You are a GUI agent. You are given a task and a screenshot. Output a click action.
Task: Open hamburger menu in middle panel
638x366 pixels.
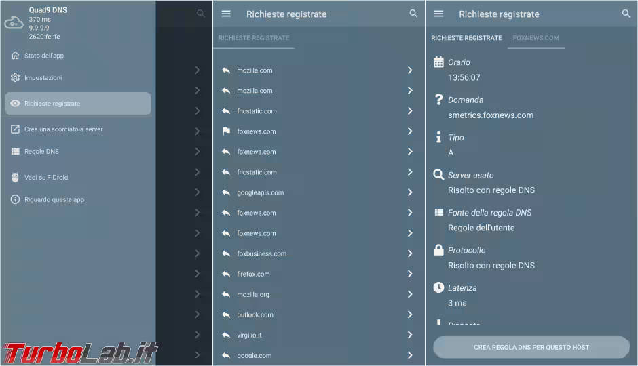(x=226, y=14)
